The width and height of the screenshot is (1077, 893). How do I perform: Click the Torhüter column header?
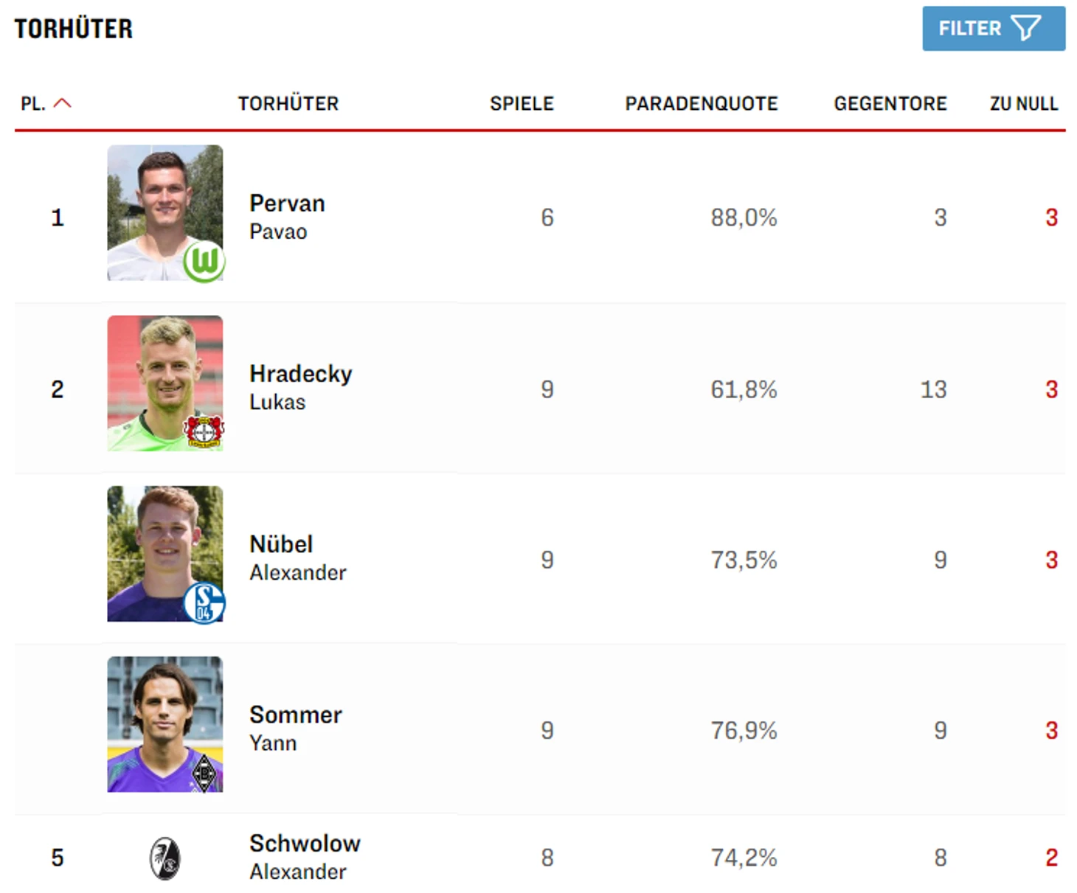coord(288,103)
